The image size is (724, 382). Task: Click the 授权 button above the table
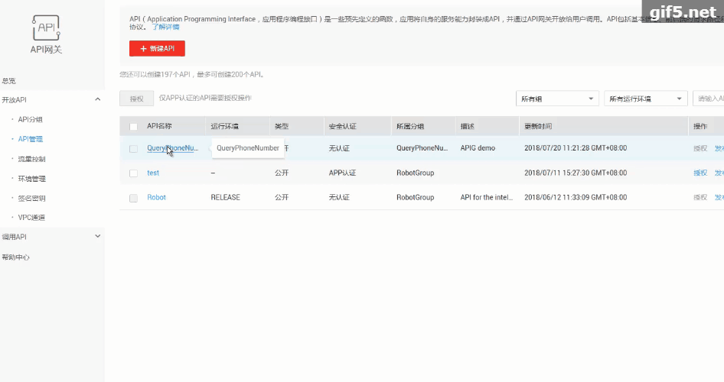coord(137,98)
